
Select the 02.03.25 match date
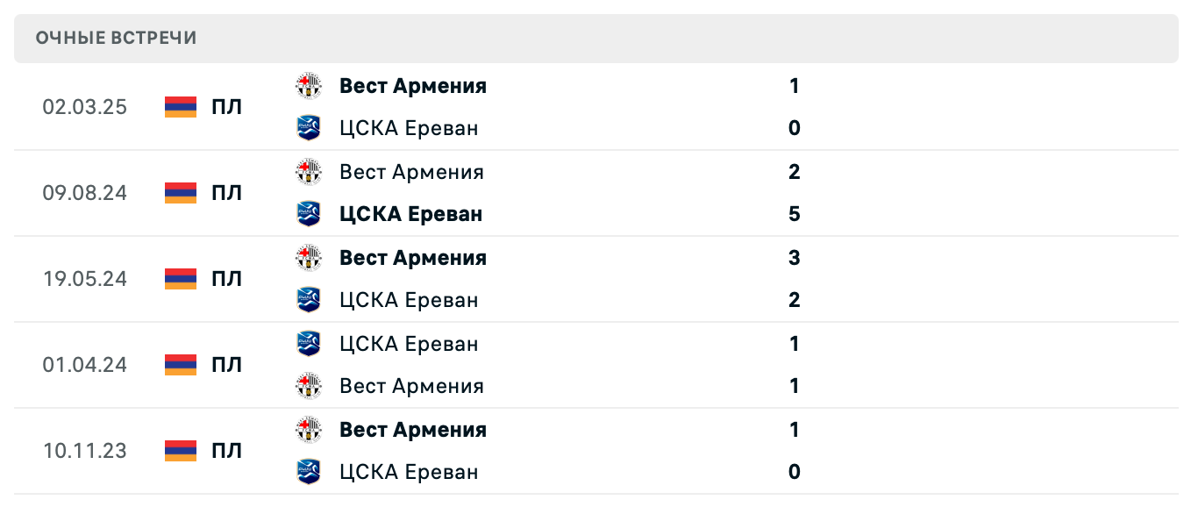click(x=87, y=106)
